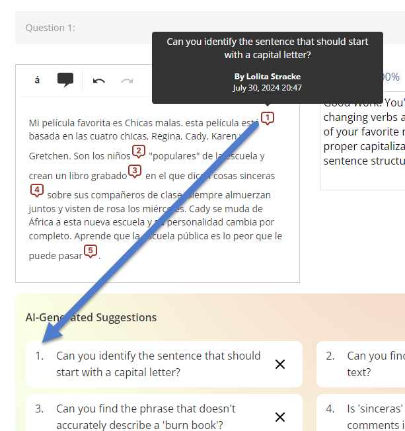Choose AI suggestion number 2 card
Screen dimensions: 405x431
point(361,364)
